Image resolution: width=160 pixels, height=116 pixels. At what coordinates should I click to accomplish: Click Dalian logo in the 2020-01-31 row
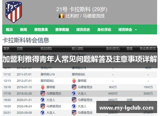click(x=43, y=100)
